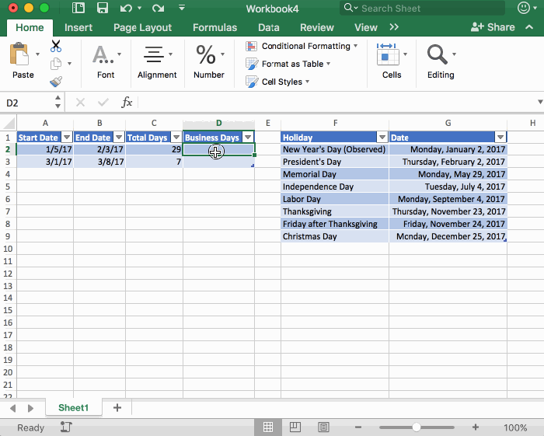Image resolution: width=544 pixels, height=436 pixels.
Task: Open the Review tab
Action: click(x=317, y=27)
